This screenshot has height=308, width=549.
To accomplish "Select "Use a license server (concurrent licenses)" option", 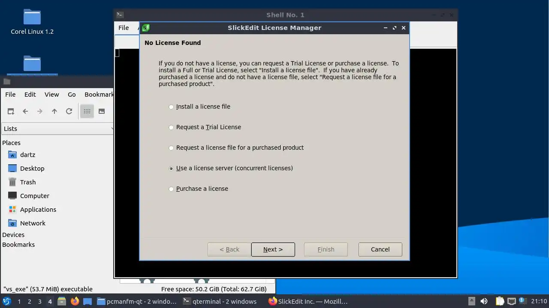I will [171, 168].
